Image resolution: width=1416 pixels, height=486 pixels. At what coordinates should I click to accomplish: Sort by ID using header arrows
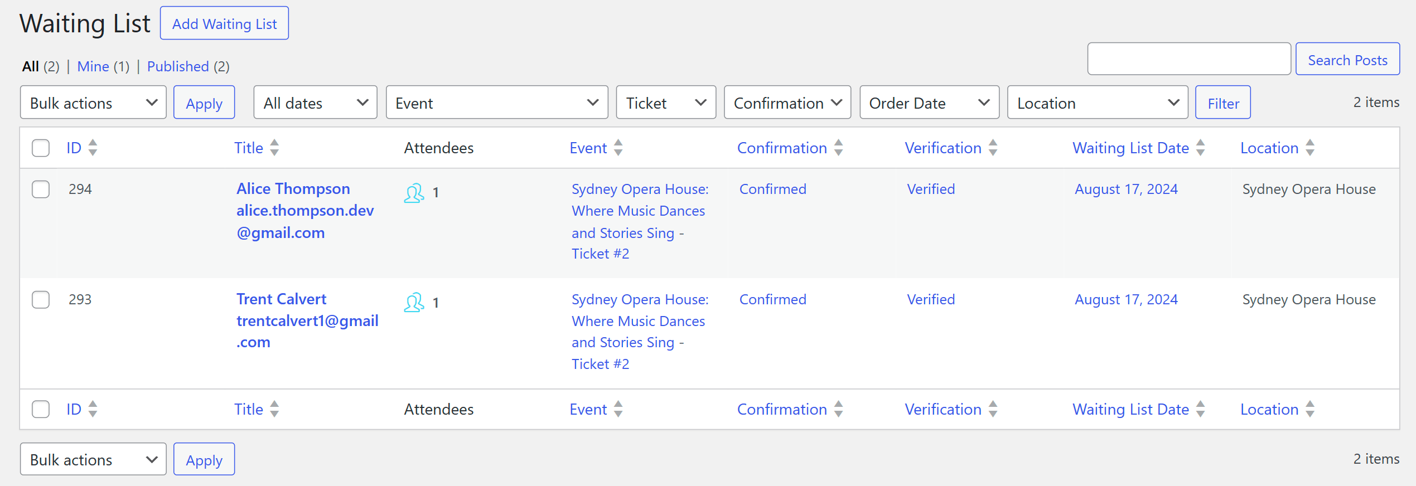(93, 148)
